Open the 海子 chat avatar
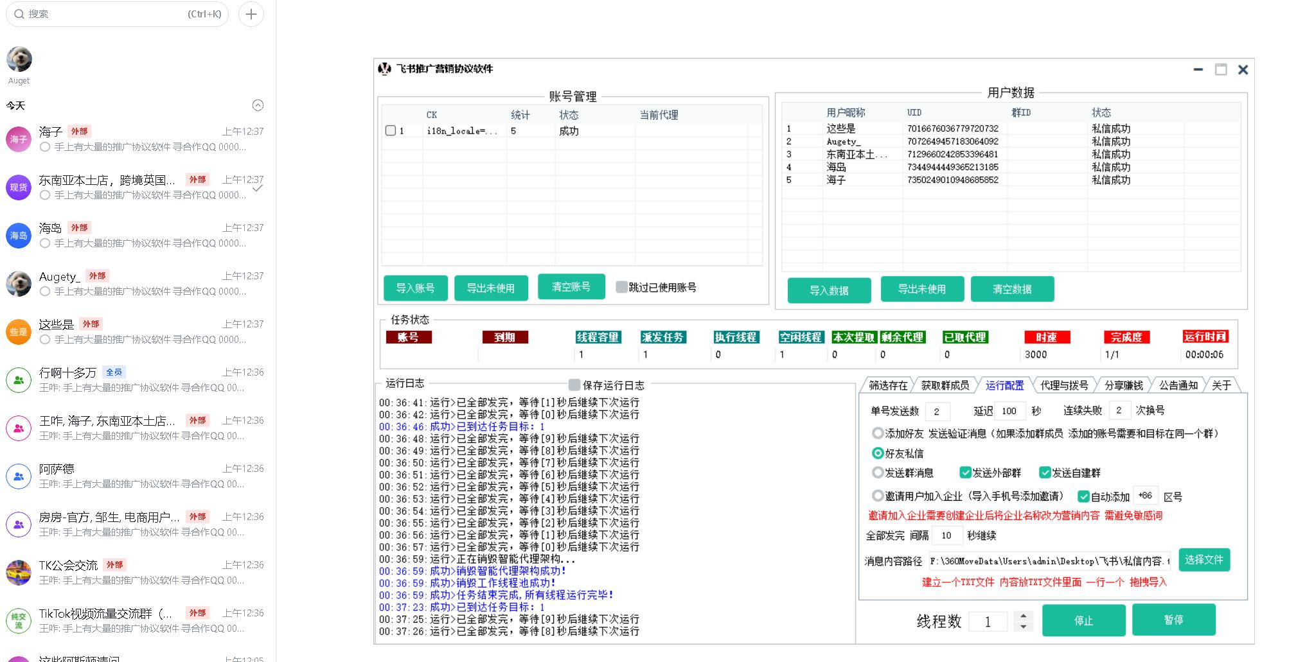Image resolution: width=1296 pixels, height=662 pixels. point(19,139)
